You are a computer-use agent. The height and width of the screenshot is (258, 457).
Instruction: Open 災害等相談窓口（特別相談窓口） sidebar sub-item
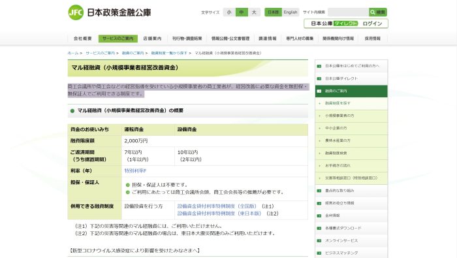pos(351,178)
